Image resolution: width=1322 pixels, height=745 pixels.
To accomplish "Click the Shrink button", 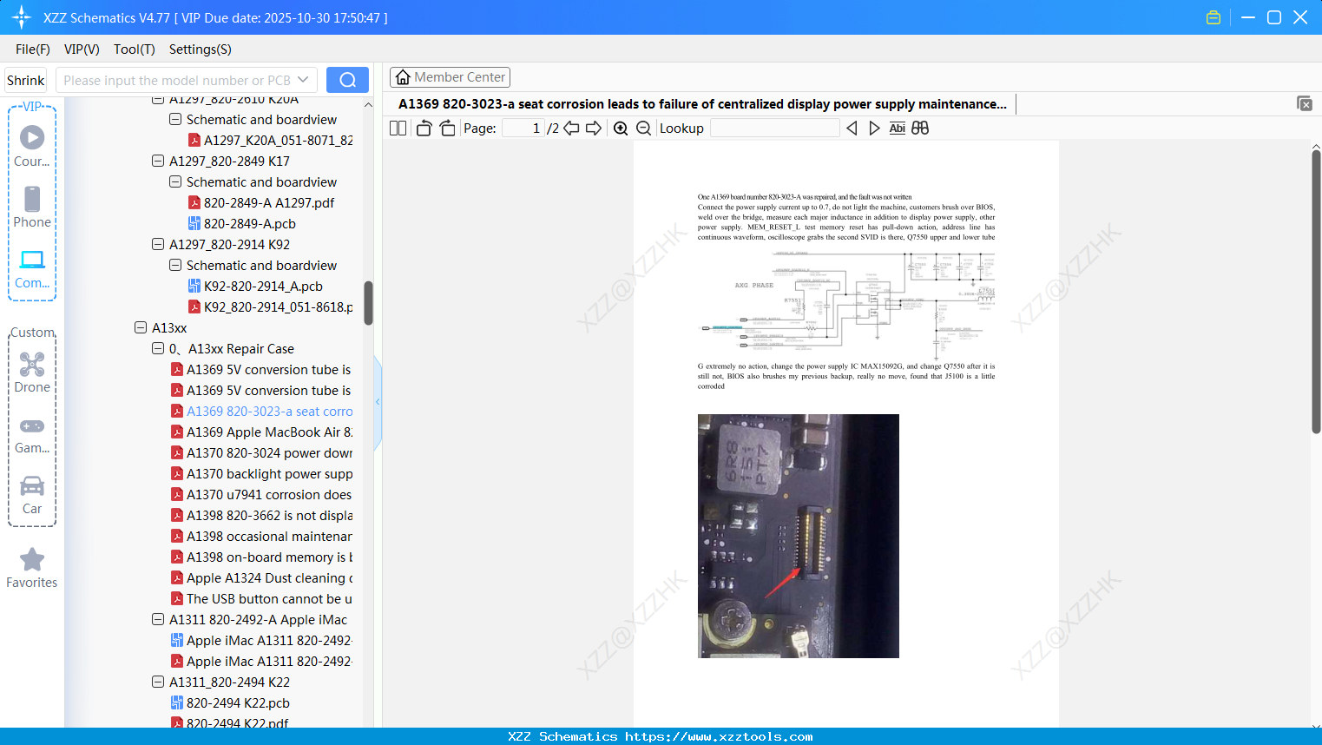I will pos(25,80).
